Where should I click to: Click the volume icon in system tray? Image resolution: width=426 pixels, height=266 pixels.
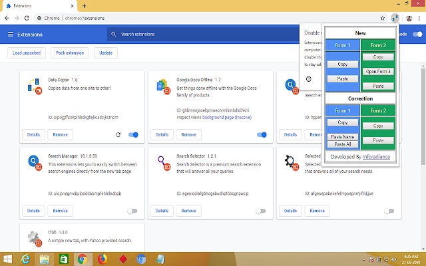[x=394, y=259]
